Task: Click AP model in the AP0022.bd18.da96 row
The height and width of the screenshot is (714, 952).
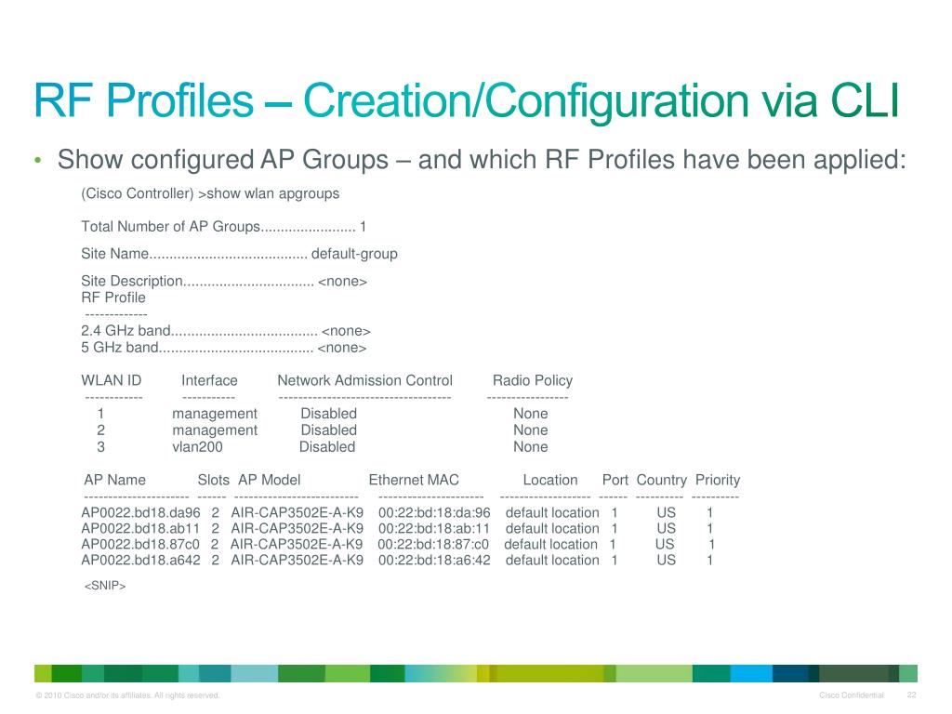Action: (297, 512)
